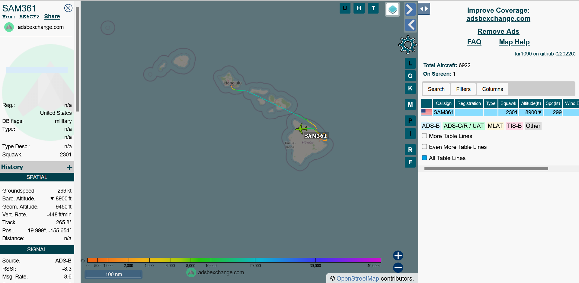Open tar1090 on github link

click(545, 54)
